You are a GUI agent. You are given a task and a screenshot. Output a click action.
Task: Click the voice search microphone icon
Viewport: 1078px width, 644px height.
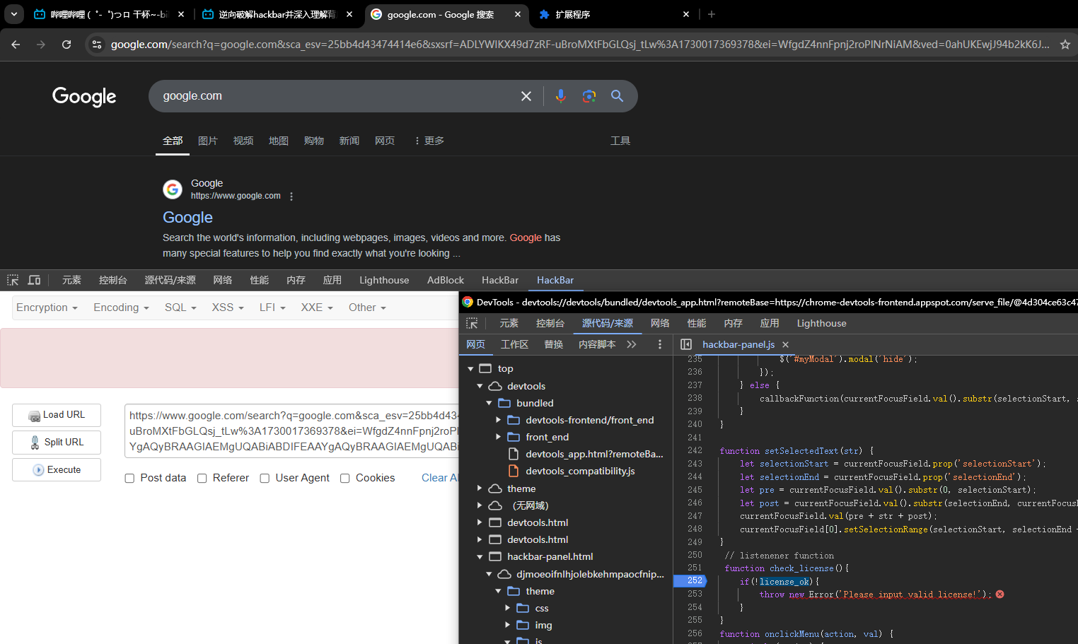click(560, 96)
